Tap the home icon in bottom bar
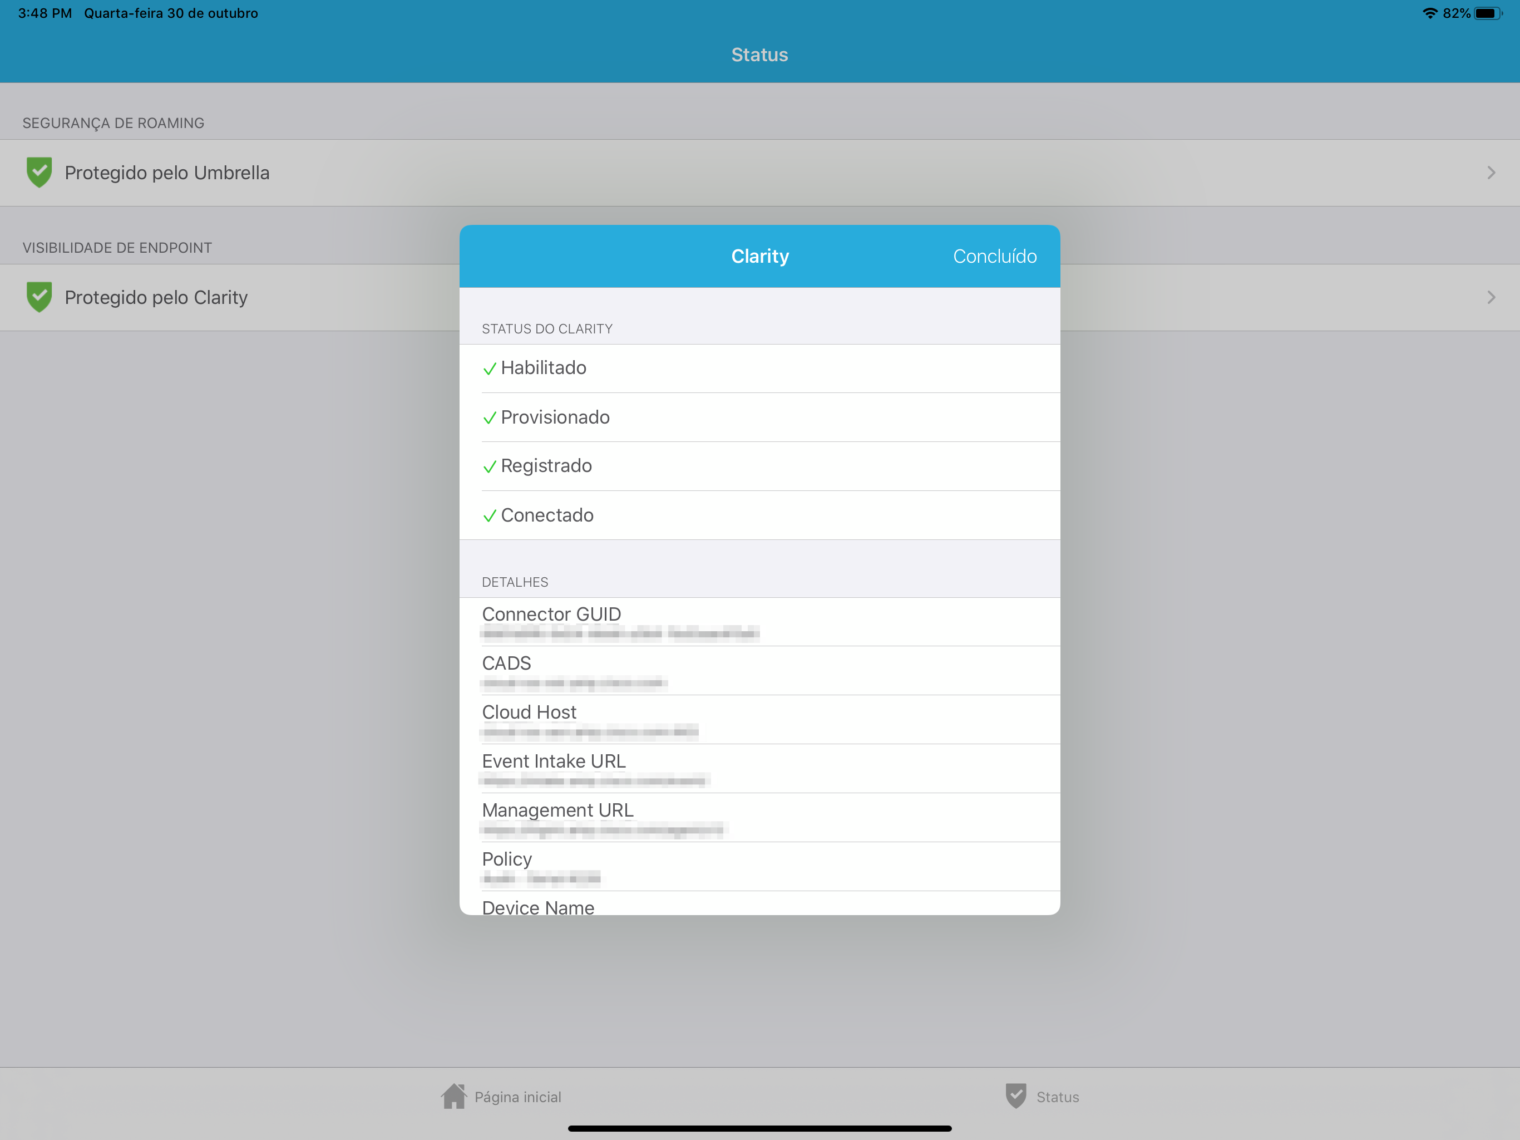The width and height of the screenshot is (1520, 1140). tap(453, 1096)
